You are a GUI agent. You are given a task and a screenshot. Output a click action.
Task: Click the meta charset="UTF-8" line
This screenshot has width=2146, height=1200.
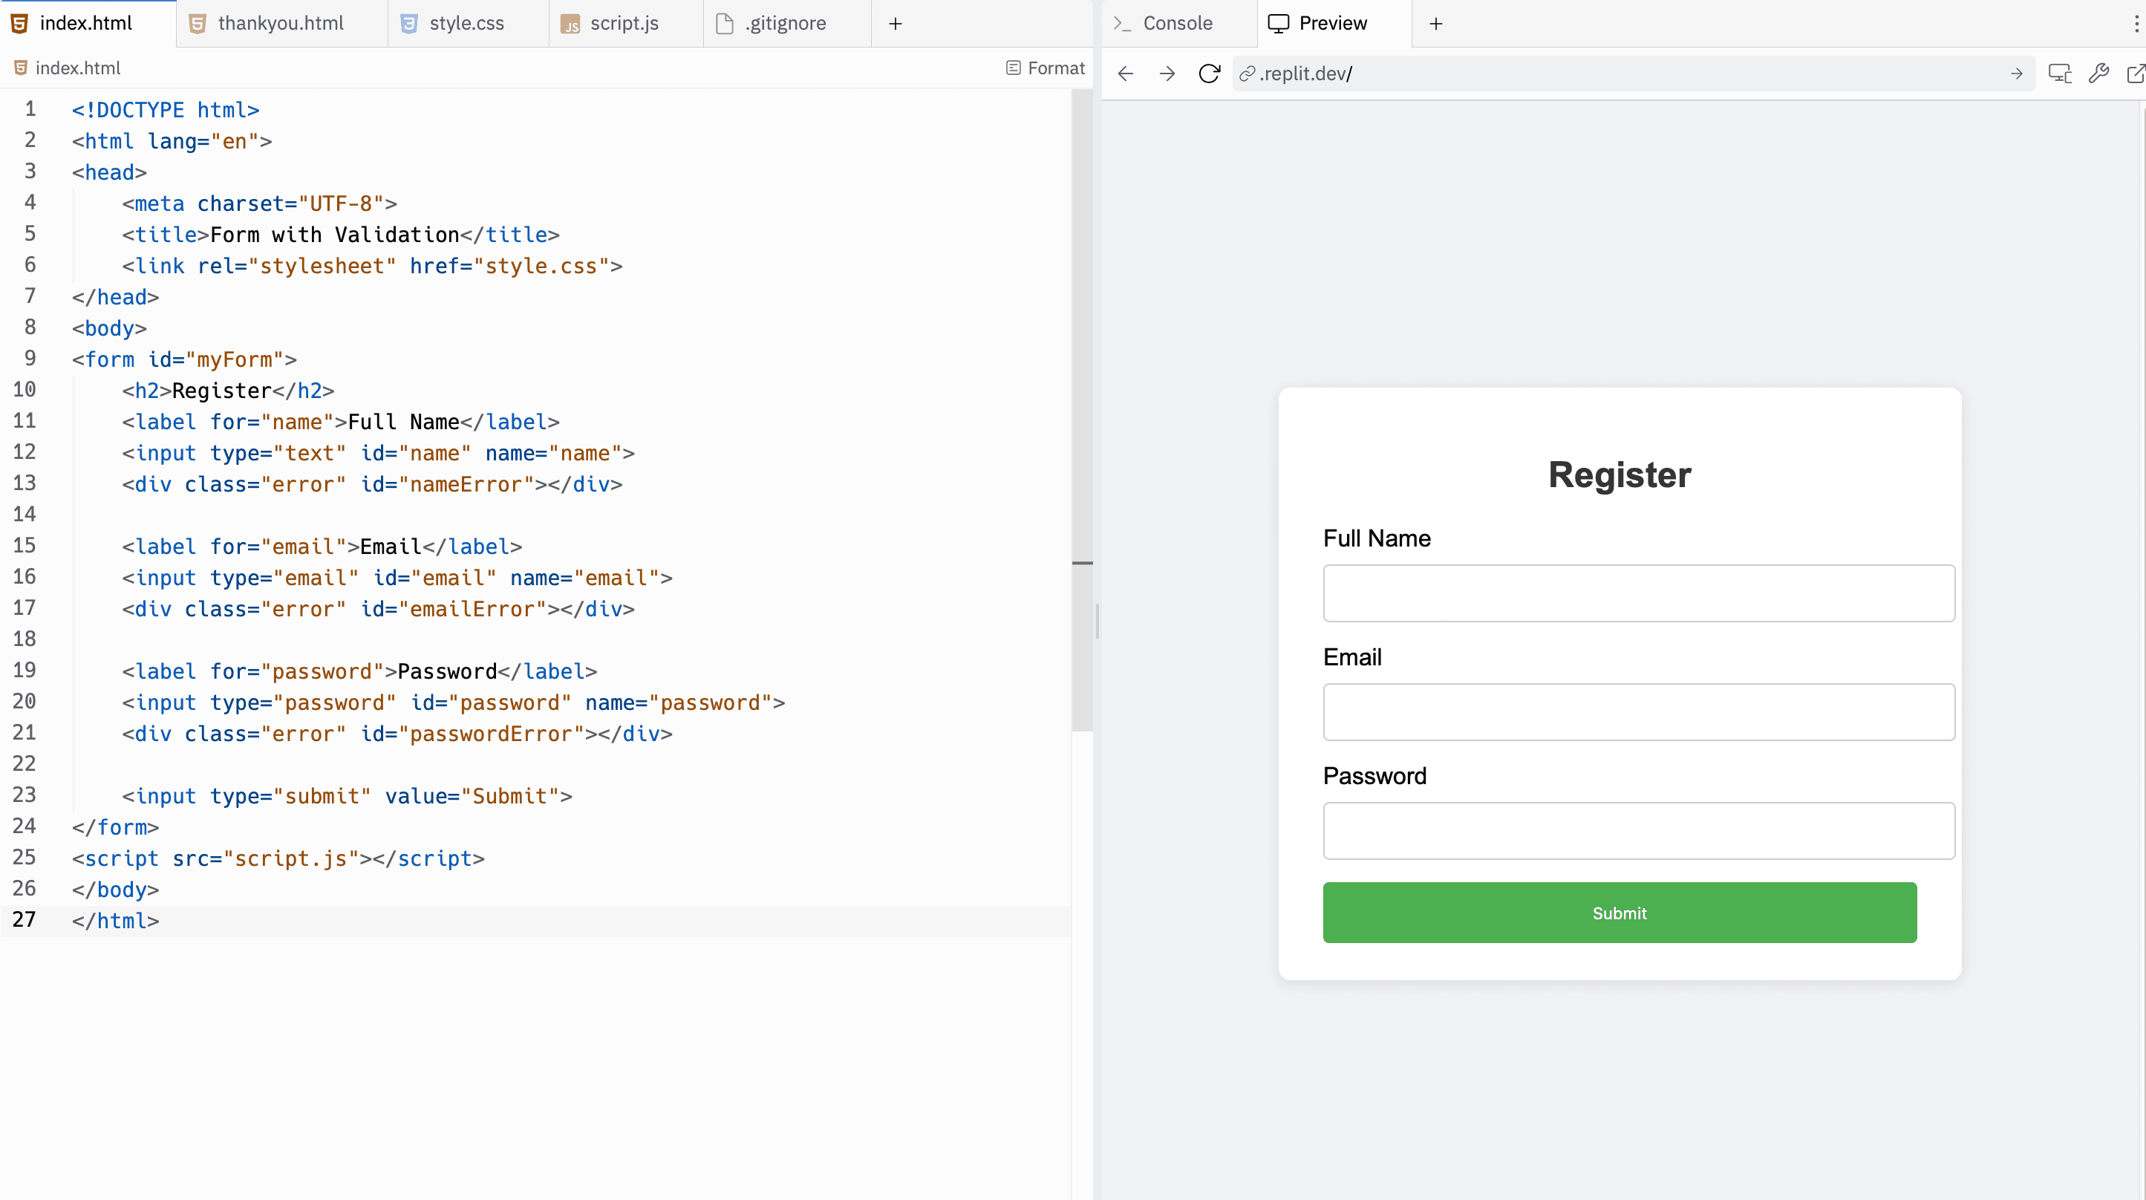point(259,204)
